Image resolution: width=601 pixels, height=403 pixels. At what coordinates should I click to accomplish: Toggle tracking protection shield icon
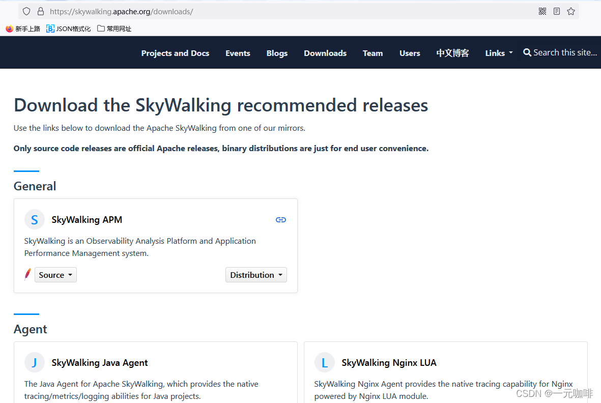click(x=26, y=11)
